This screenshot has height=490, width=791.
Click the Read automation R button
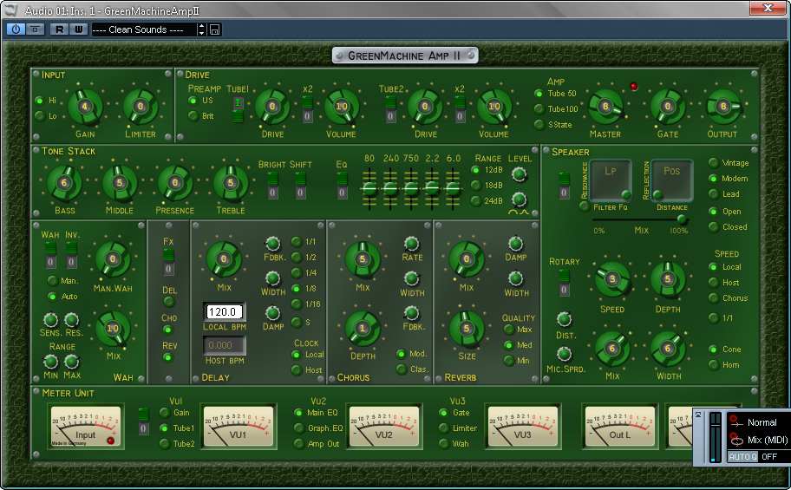pos(59,29)
